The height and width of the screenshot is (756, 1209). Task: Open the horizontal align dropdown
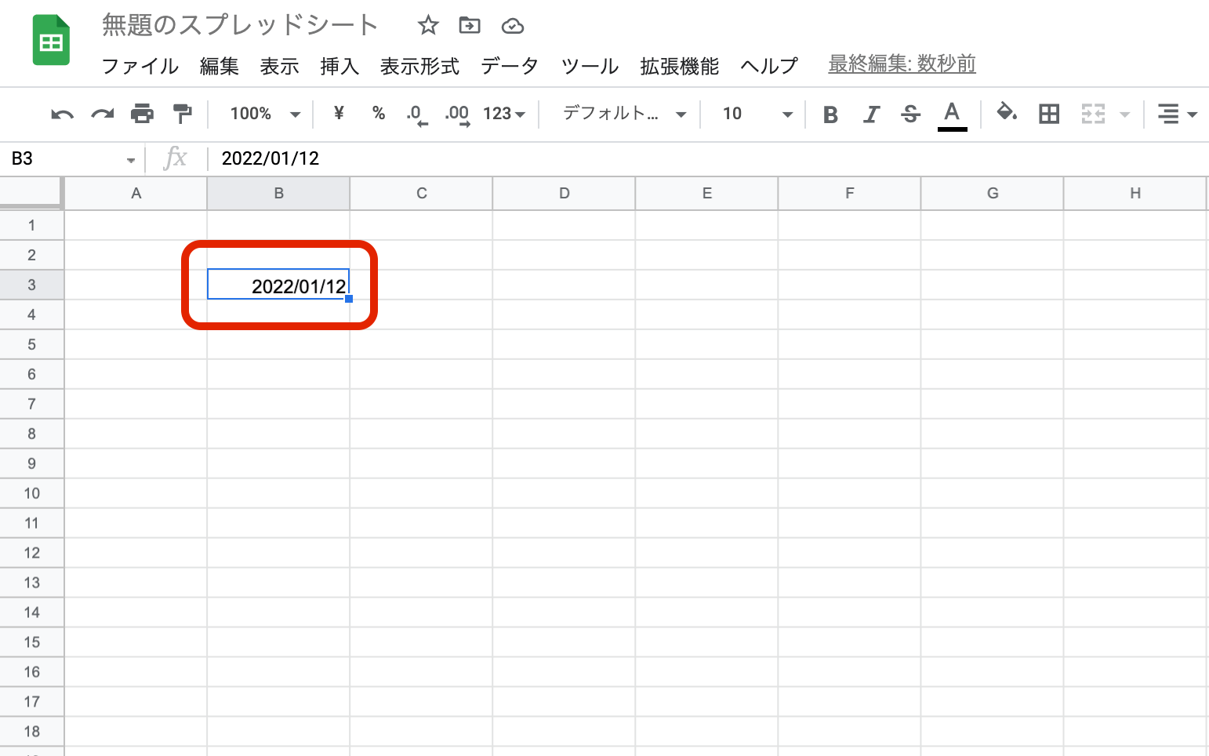coord(1177,114)
